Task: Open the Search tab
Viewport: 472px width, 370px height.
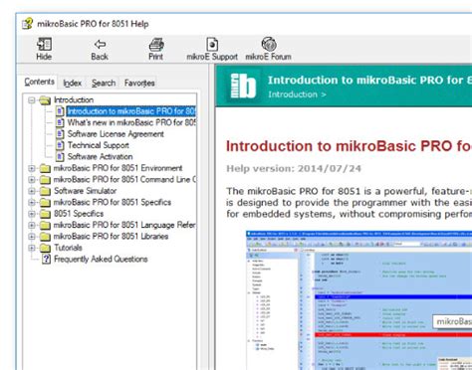Action: coord(104,83)
